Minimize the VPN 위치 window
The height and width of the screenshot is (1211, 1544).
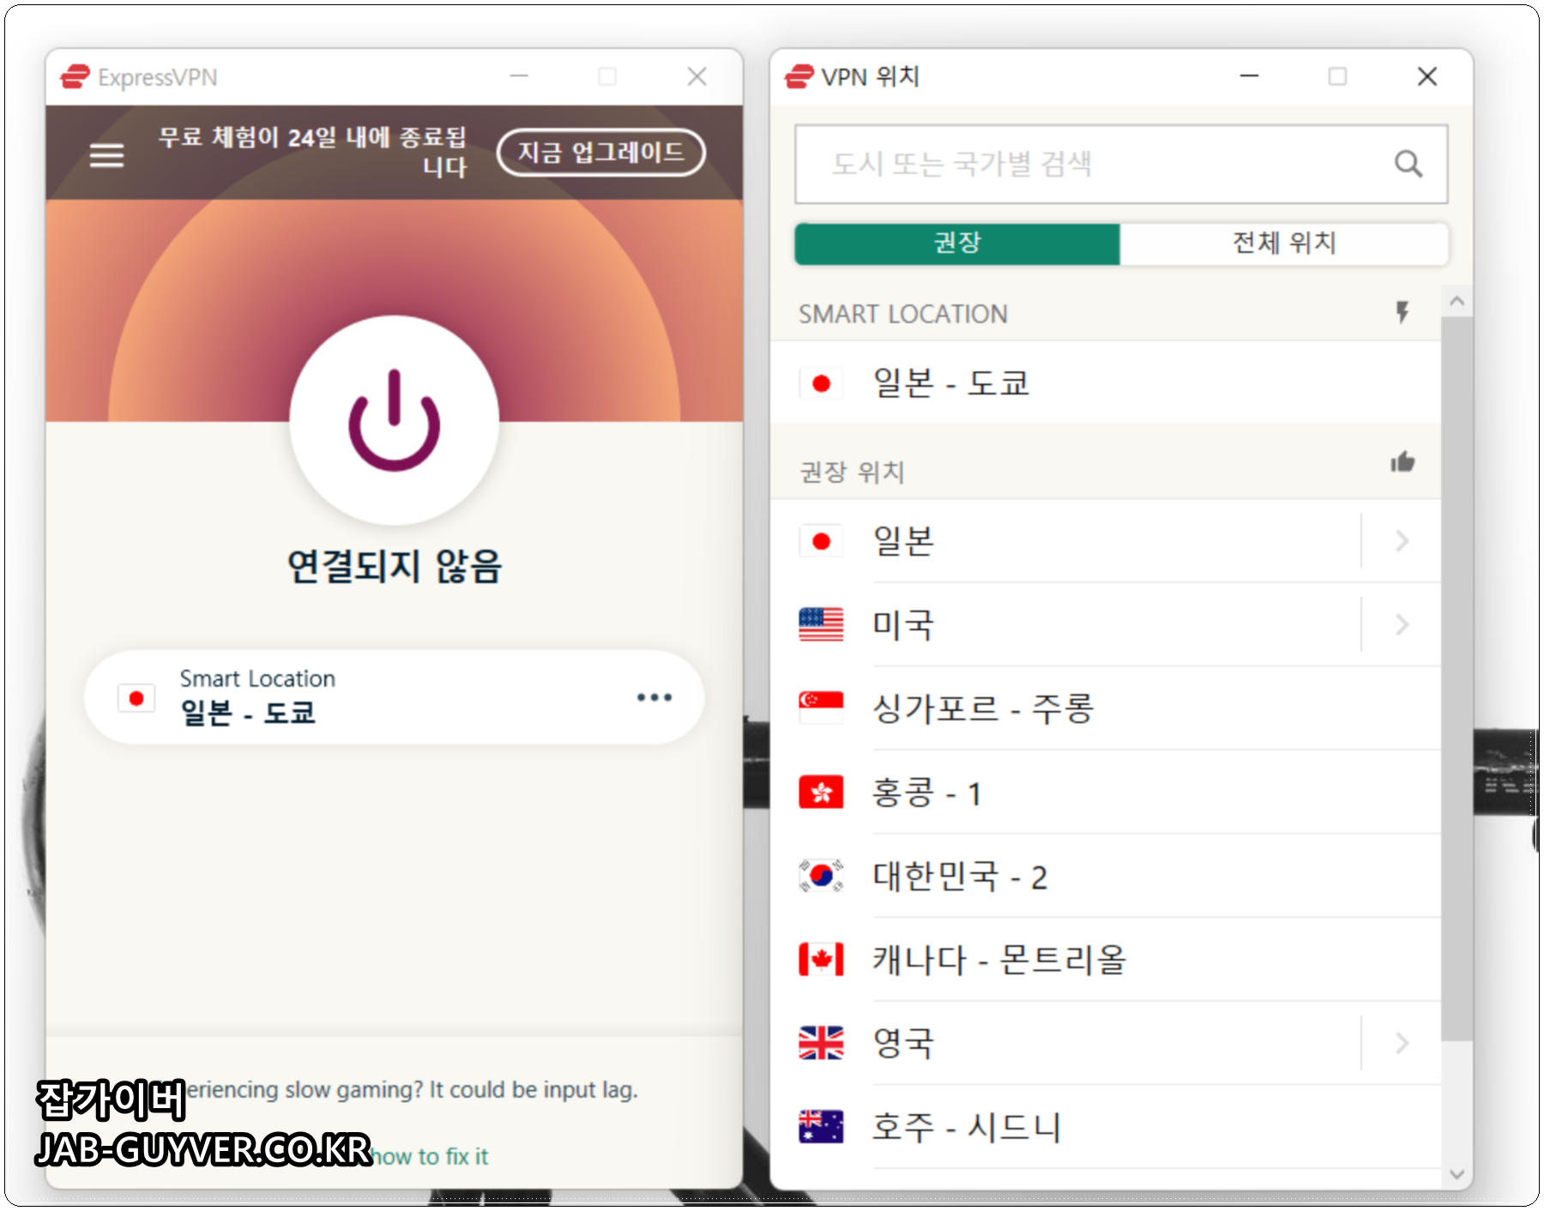coord(1250,76)
